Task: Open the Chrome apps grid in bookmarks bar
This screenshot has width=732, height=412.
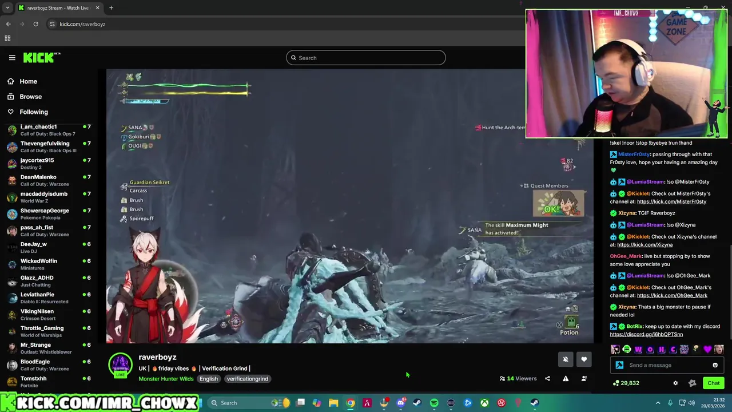Action: 7,38
